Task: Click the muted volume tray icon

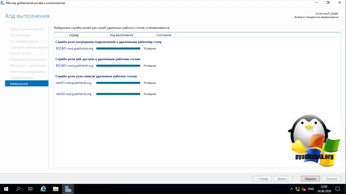Action: click(303, 189)
